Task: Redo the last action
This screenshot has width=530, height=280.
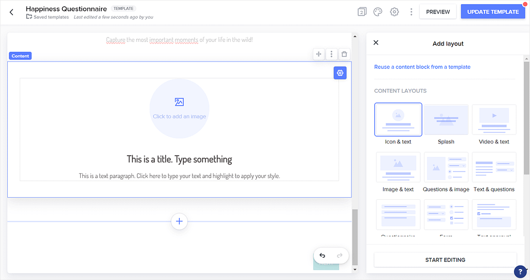Action: (x=340, y=255)
